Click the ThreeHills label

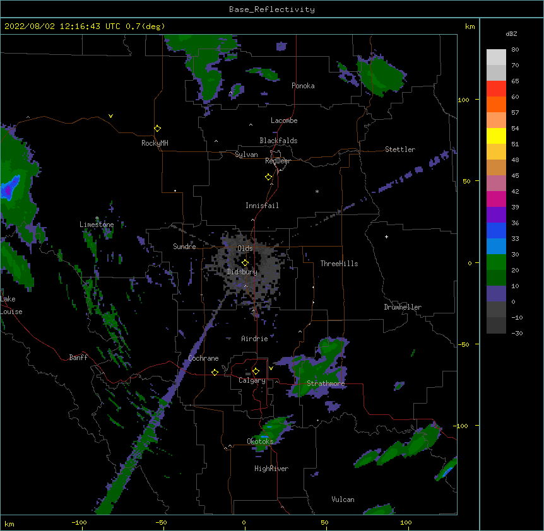[339, 264]
